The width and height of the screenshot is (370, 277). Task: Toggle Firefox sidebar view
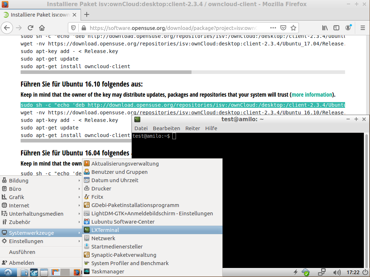(x=336, y=28)
